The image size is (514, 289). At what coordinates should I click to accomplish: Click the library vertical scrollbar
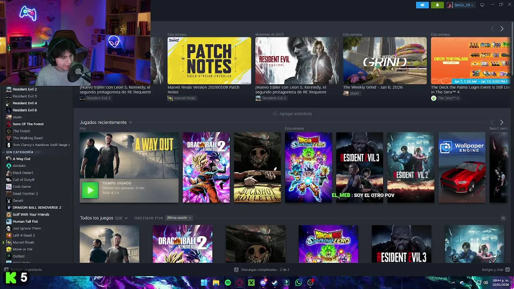[512, 48]
